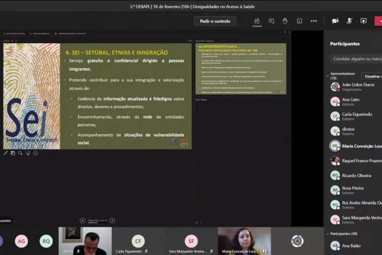The width and height of the screenshot is (382, 255).
Task: Open breakout rooms icon
Action: (299, 21)
